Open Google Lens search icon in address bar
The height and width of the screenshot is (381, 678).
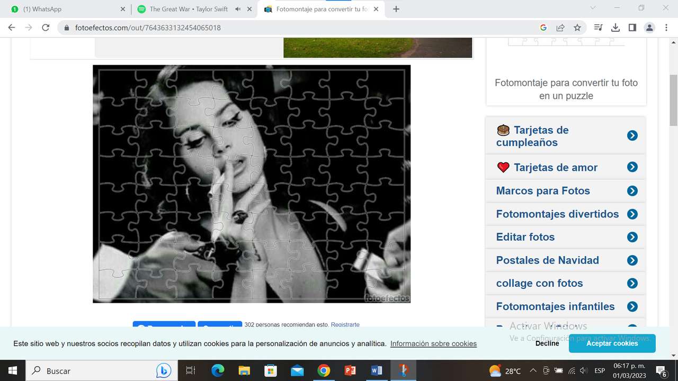coord(543,28)
